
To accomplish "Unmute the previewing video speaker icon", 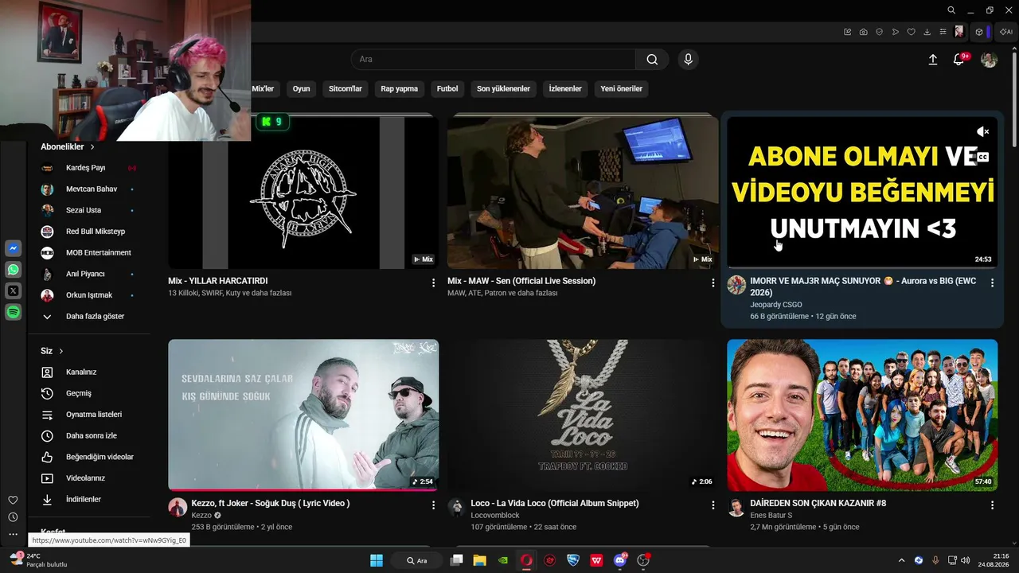I will pyautogui.click(x=983, y=132).
